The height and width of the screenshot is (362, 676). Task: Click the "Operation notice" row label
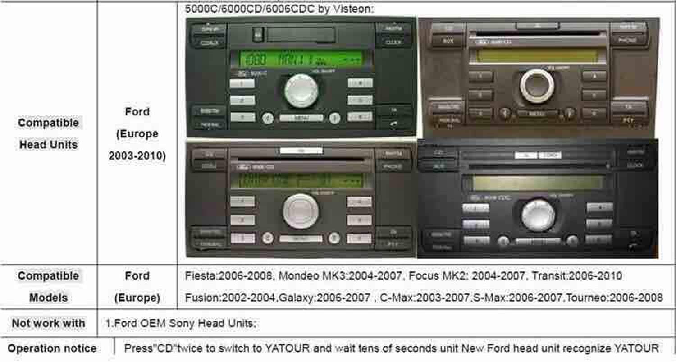[52, 348]
